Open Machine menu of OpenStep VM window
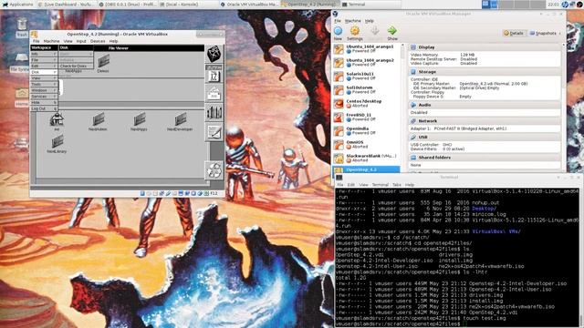 pyautogui.click(x=51, y=41)
